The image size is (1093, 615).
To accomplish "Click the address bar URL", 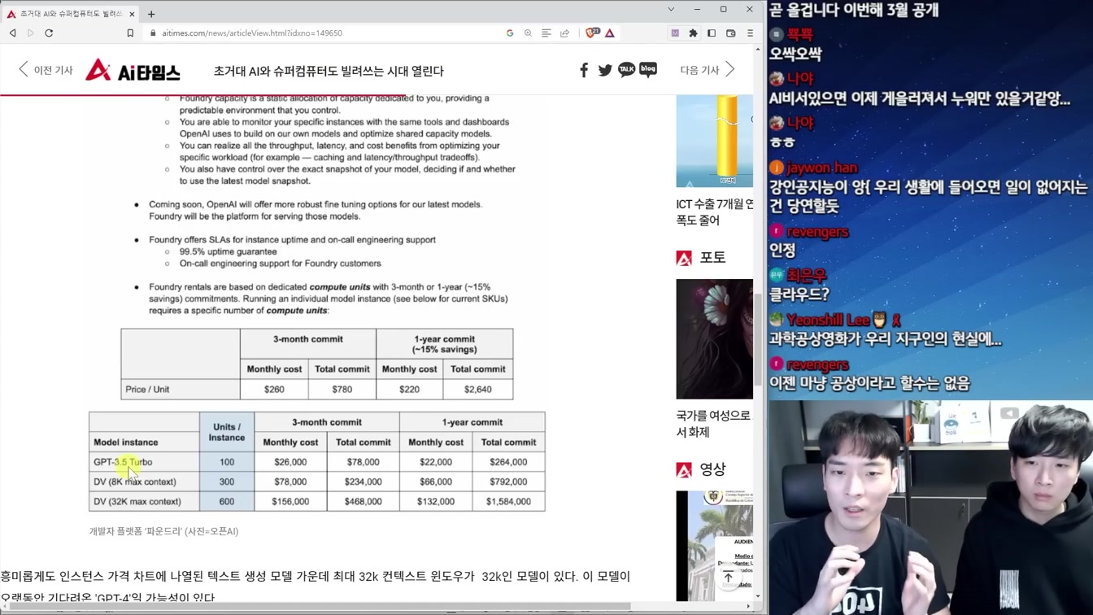I will click(252, 33).
